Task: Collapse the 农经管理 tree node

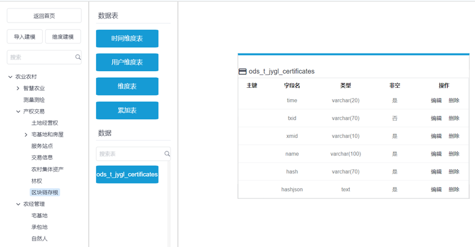Action: 18,204
